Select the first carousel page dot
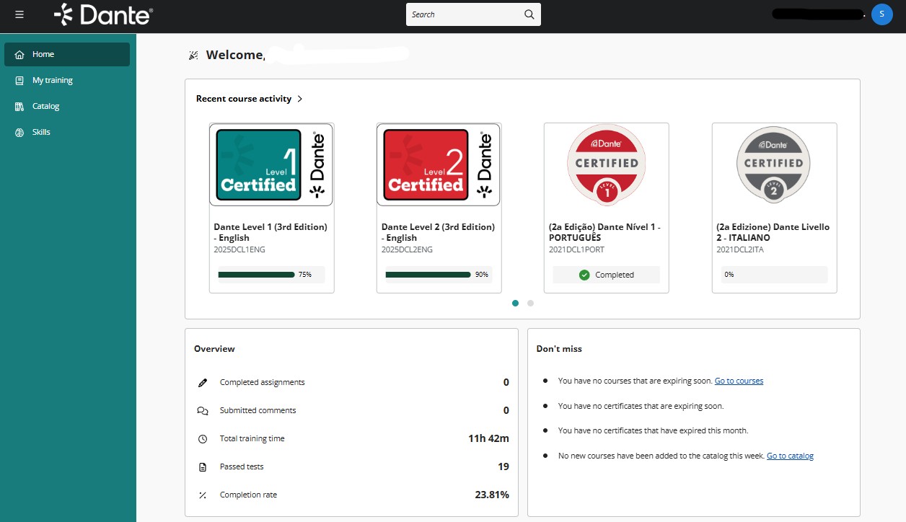The height and width of the screenshot is (522, 906). coord(515,304)
